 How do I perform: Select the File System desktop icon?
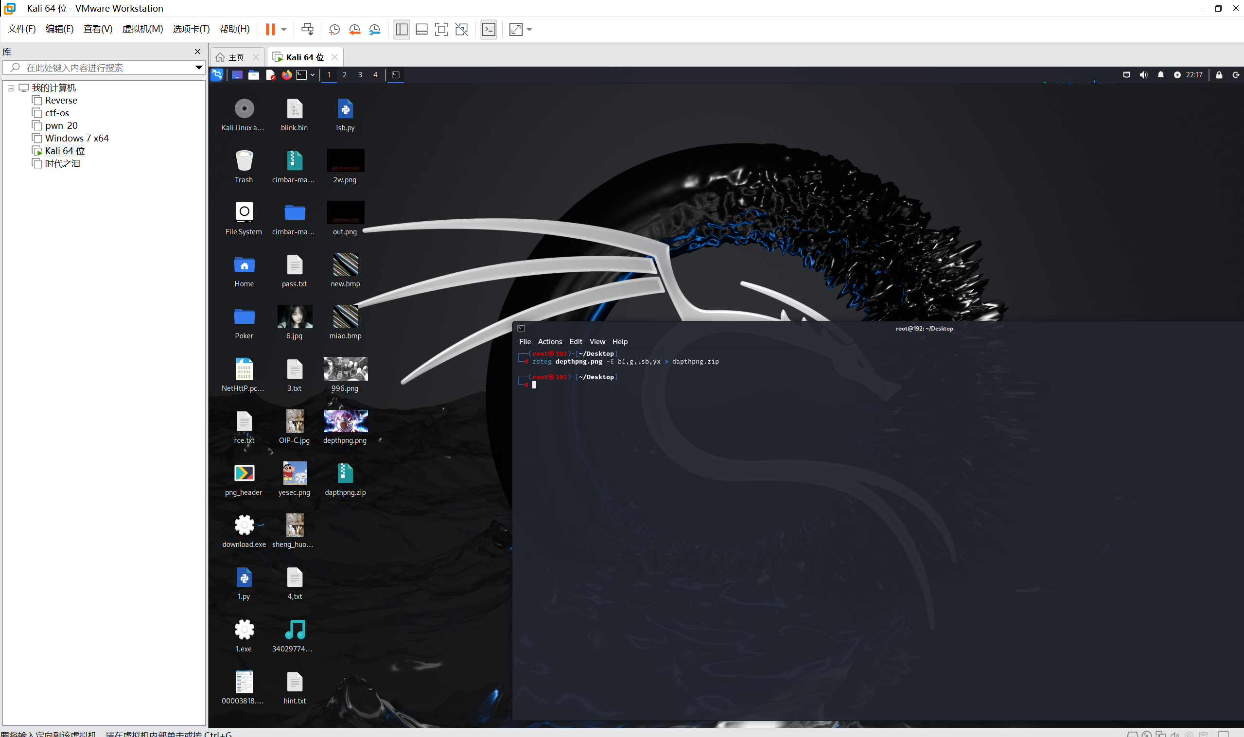coord(244,219)
